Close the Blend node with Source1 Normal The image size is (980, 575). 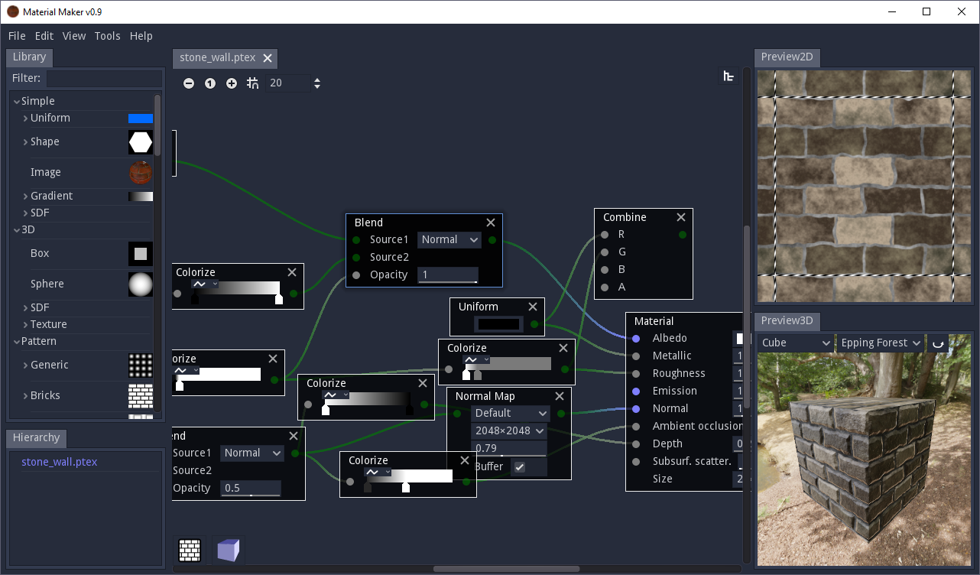pos(491,223)
